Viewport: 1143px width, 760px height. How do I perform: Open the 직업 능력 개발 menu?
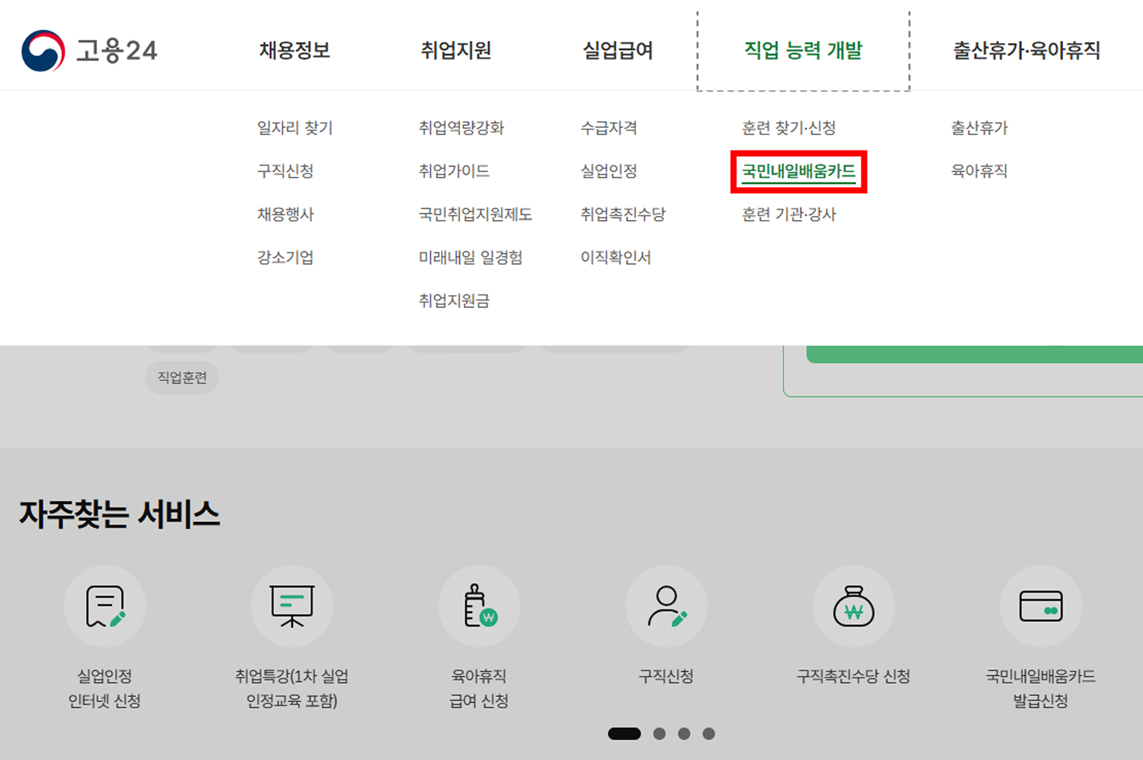point(803,50)
